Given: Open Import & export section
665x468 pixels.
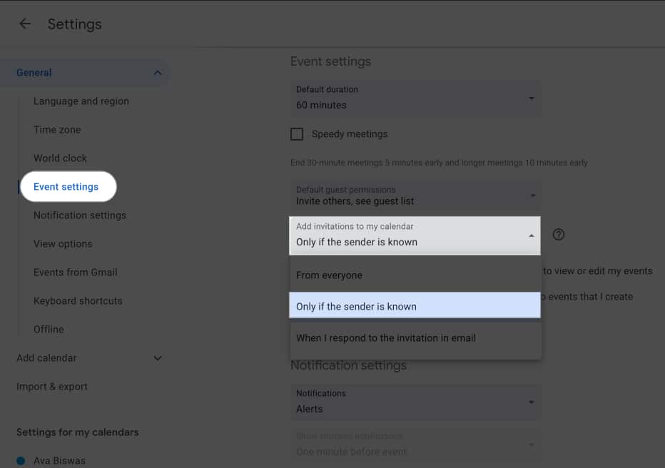Looking at the screenshot, I should pos(52,387).
